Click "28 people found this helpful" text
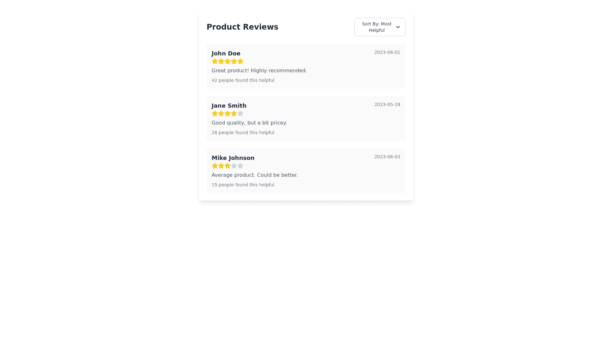 tap(243, 133)
